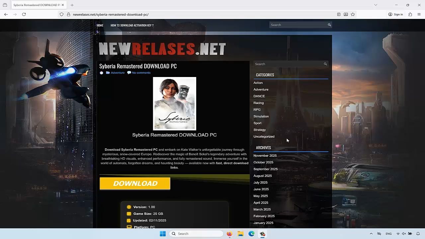Viewport: 425px width, 239px height.
Task: Open the Racing category link
Action: pyautogui.click(x=258, y=103)
